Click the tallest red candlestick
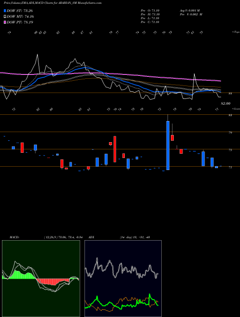 [x=115, y=149]
